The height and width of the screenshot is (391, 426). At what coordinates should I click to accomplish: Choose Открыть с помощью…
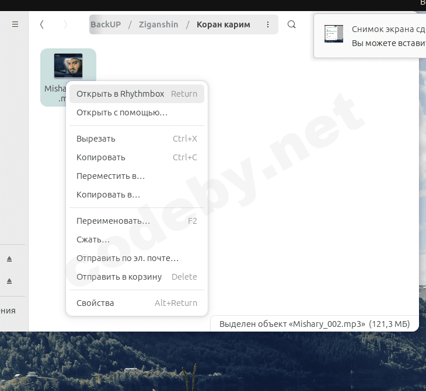click(137, 112)
